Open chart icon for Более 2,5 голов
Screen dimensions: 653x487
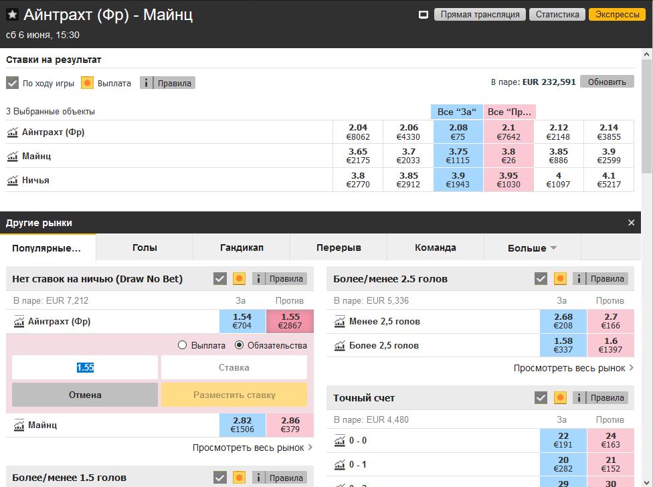[340, 345]
